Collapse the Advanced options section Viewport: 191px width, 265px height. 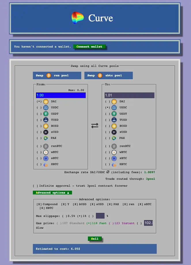52,193
